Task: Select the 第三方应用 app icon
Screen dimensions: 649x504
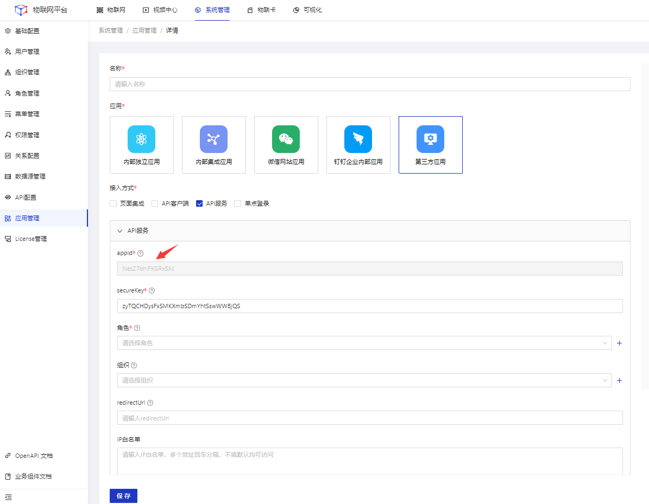Action: pyautogui.click(x=430, y=139)
